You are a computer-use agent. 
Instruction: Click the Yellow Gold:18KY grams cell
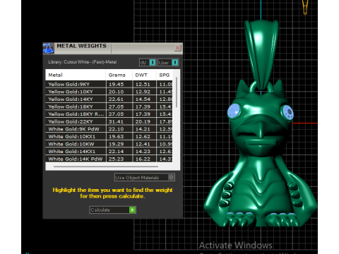pos(119,107)
